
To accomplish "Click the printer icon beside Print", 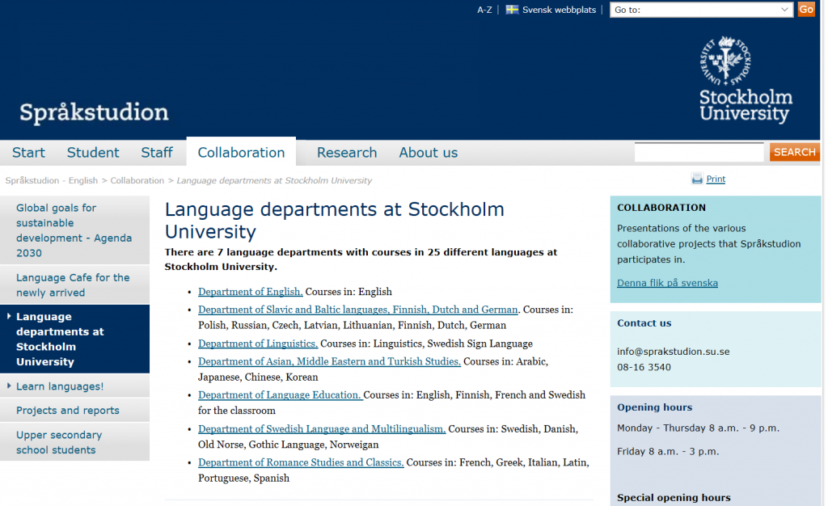I will (x=697, y=179).
